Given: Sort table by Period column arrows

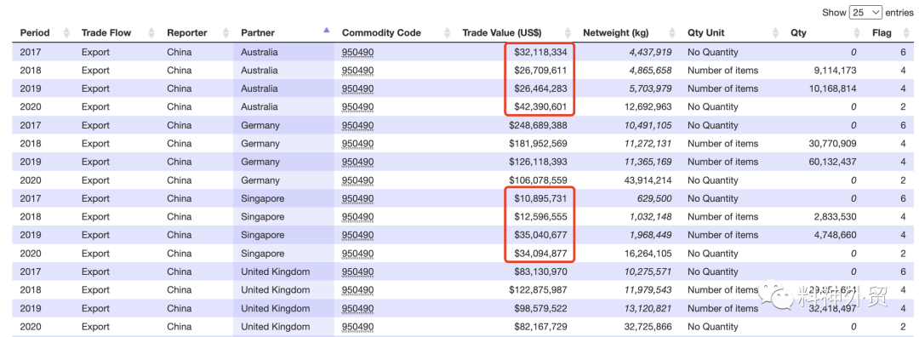Looking at the screenshot, I should 66,33.
